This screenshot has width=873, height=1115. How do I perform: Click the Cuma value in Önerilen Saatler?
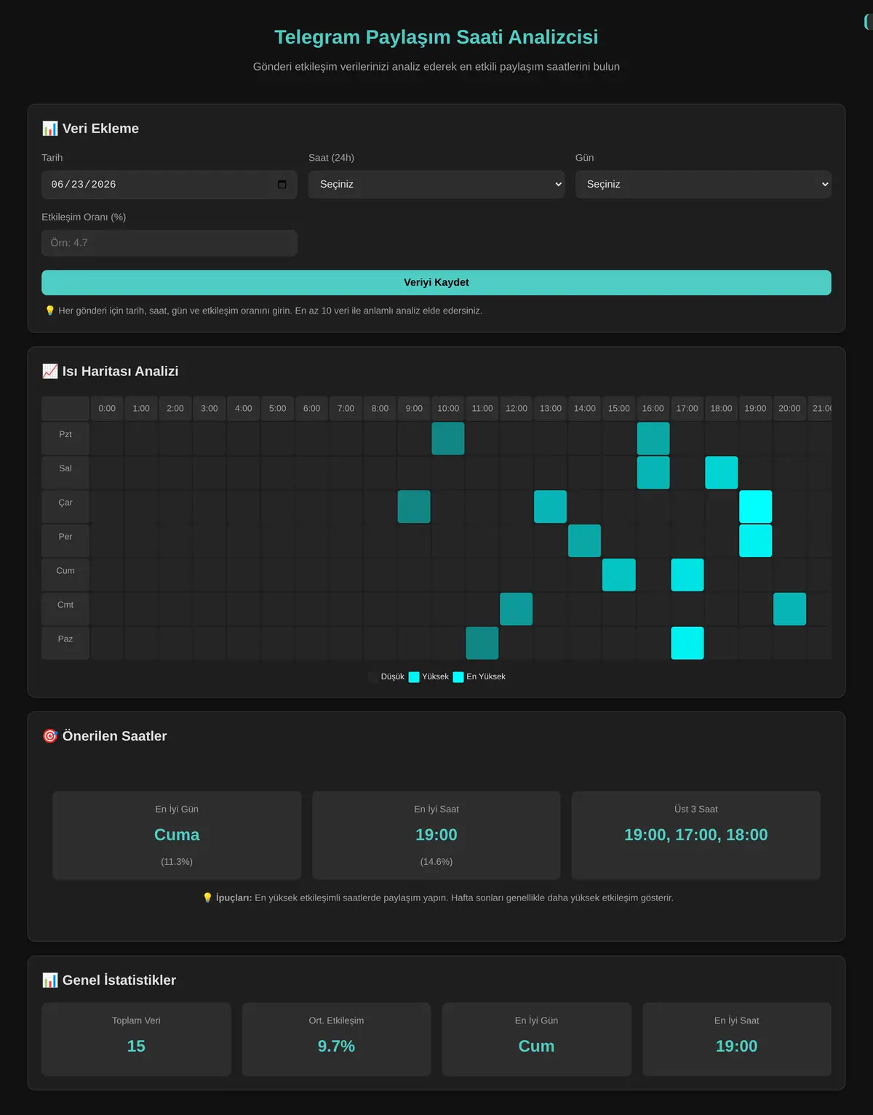point(177,835)
